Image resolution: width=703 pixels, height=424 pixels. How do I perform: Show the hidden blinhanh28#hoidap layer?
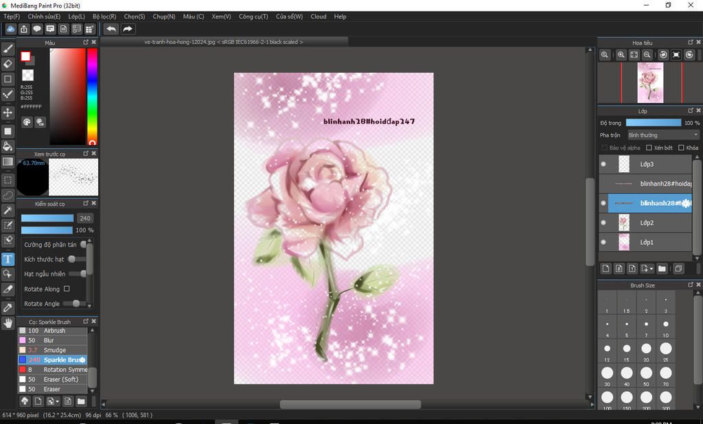coord(603,184)
